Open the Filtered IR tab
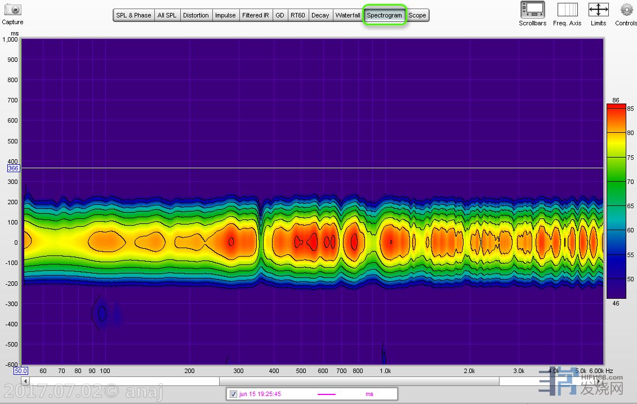Viewport: 637px width, 404px height. pos(256,15)
